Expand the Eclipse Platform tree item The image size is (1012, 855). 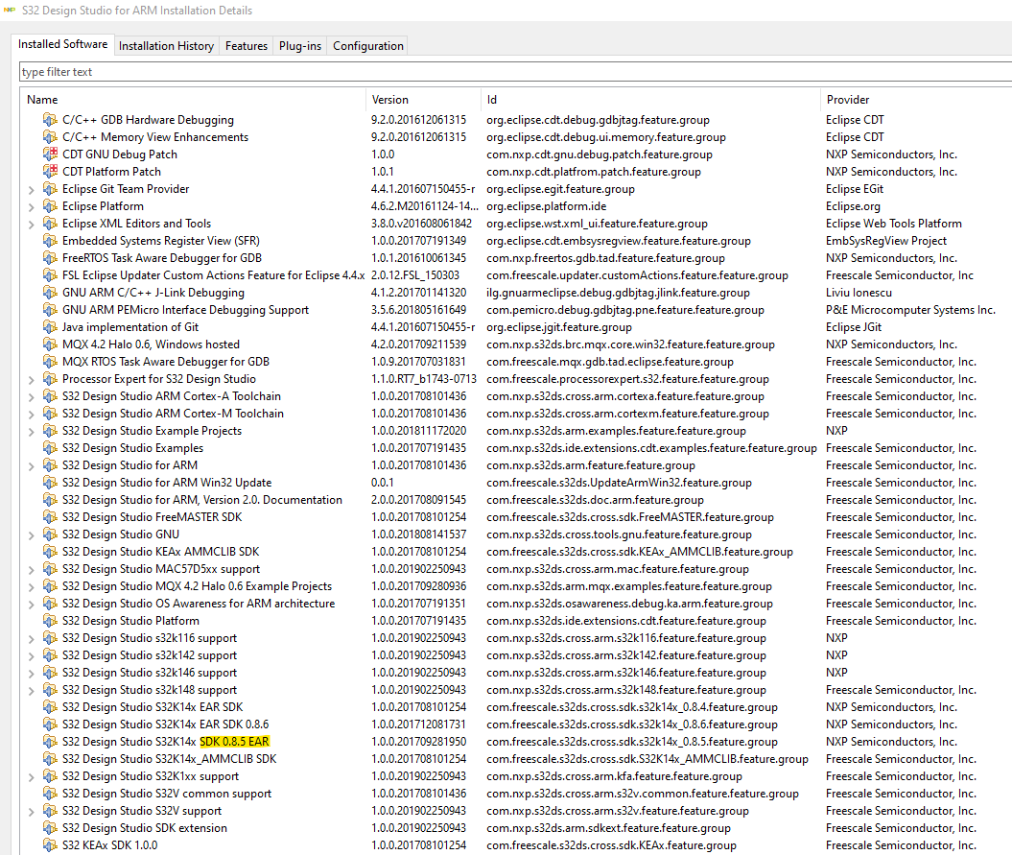[29, 205]
